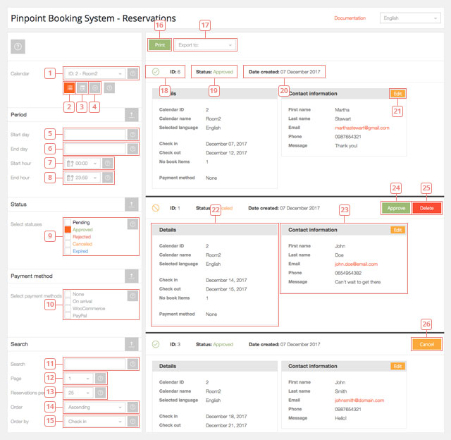Click help icon for Reservations per page
The height and width of the screenshot is (440, 451).
click(100, 393)
